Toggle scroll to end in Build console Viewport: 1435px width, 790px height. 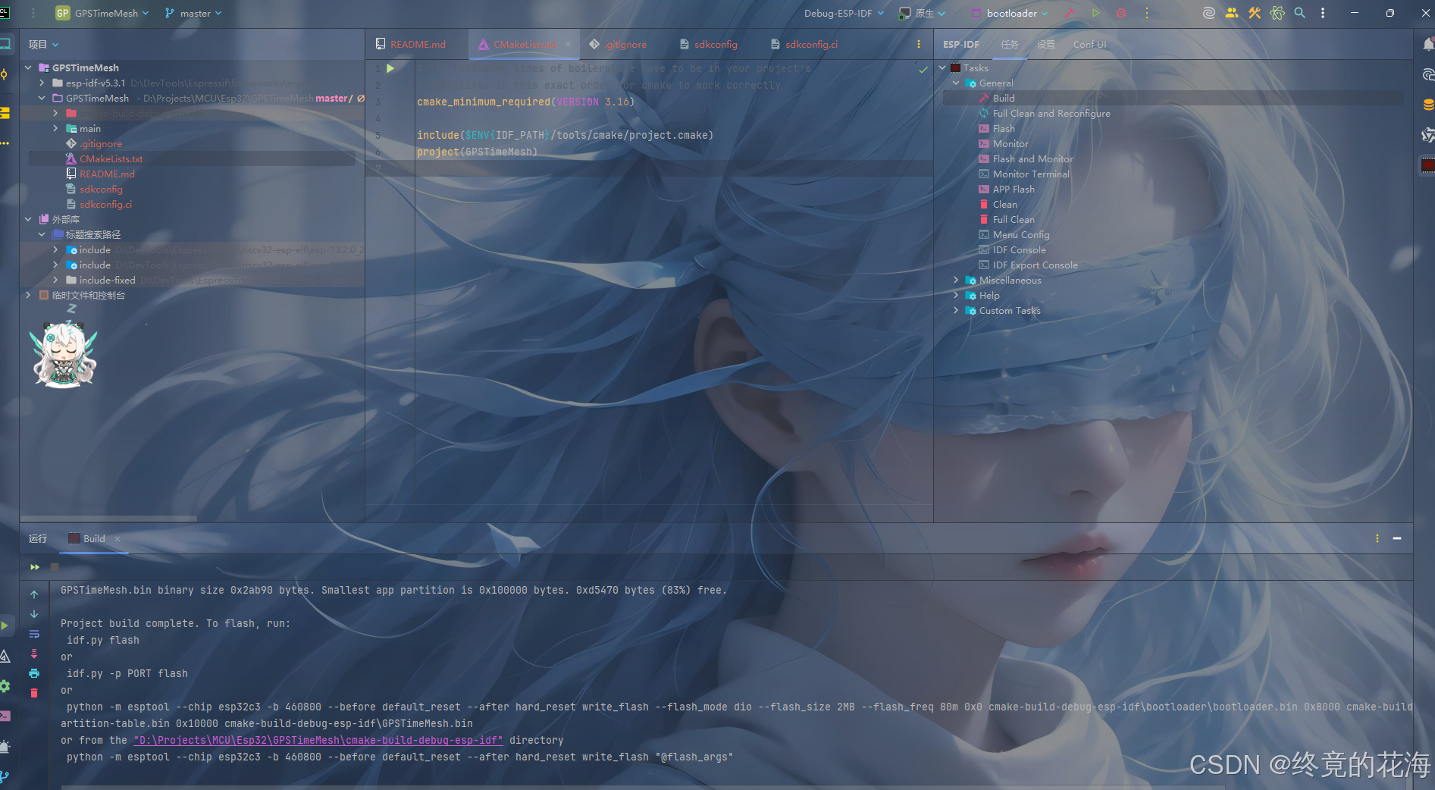click(x=34, y=654)
